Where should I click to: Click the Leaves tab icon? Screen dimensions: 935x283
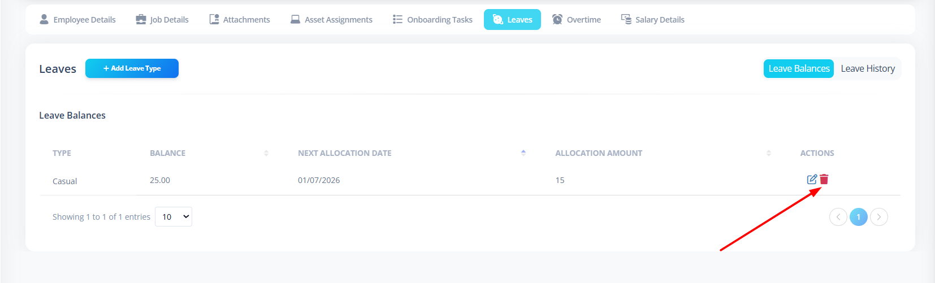pos(498,19)
